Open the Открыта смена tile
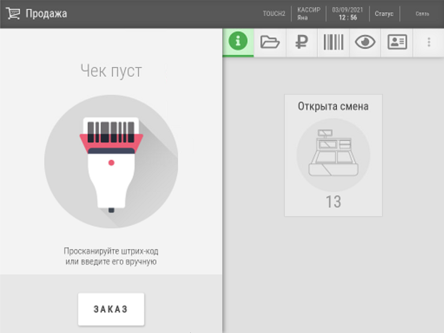This screenshot has height=333, width=444. 333,155
